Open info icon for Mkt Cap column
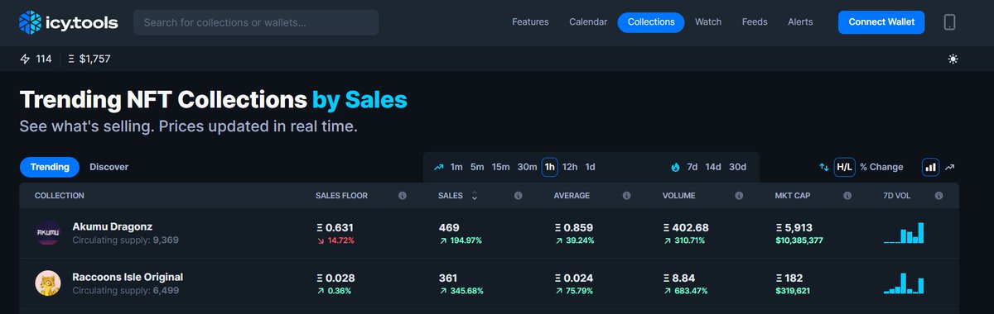994x314 pixels. (847, 196)
